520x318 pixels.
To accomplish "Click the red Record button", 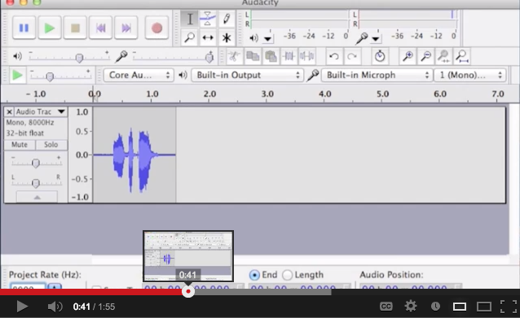I will [x=156, y=28].
